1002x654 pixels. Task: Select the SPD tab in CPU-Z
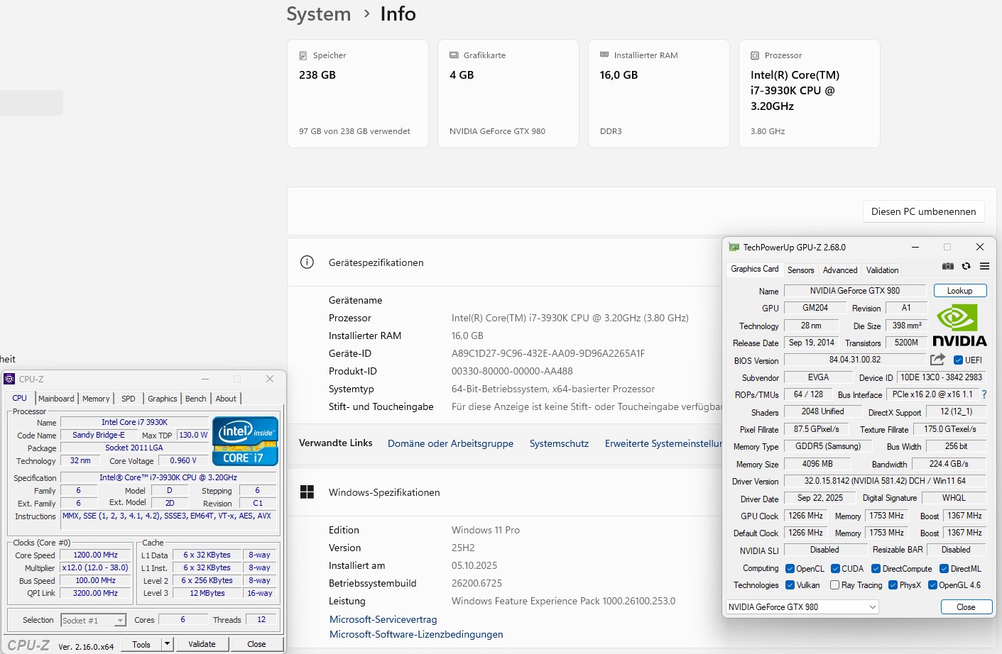(129, 399)
